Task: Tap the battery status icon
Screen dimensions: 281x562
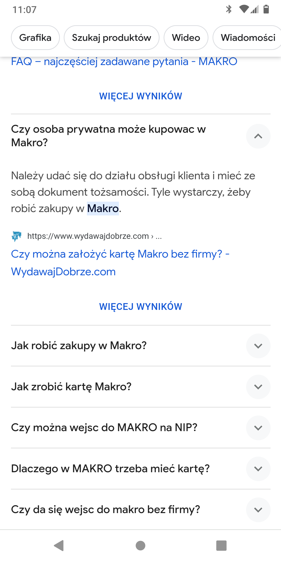Action: point(266,9)
